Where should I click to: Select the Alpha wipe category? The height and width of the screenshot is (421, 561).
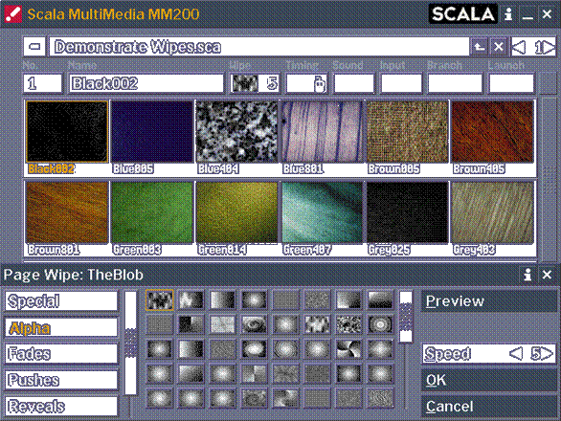click(x=61, y=327)
